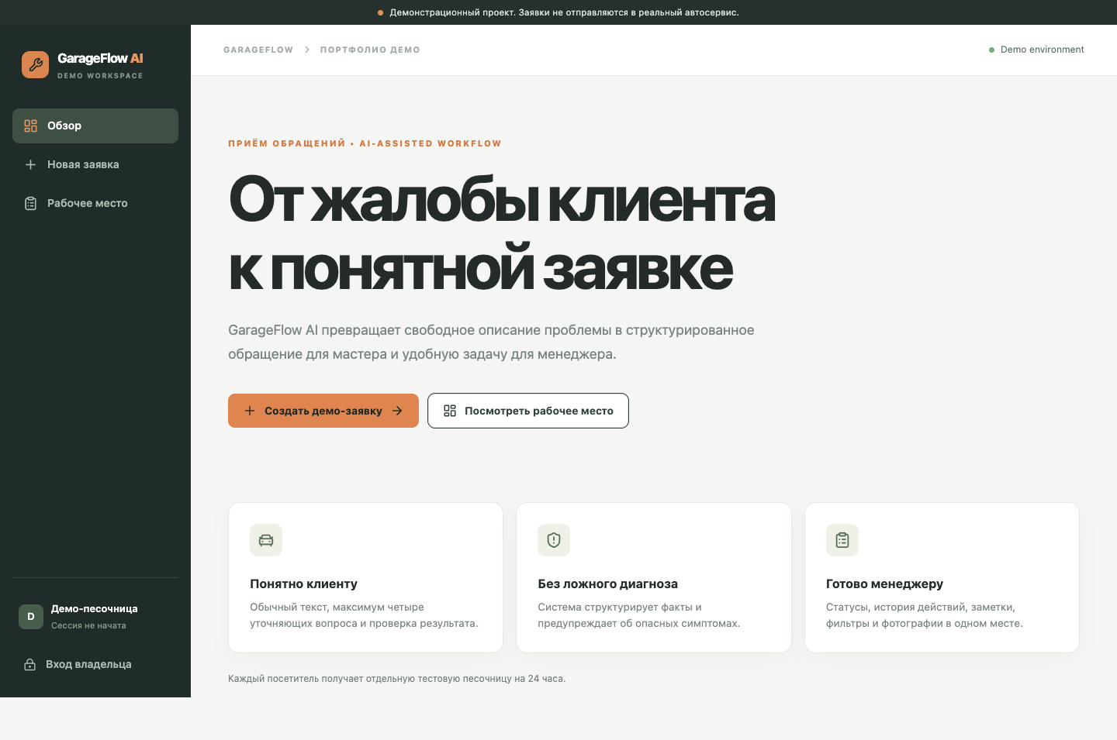Click the D avatar for Демо-песочница
1117x740 pixels.
[x=31, y=617]
